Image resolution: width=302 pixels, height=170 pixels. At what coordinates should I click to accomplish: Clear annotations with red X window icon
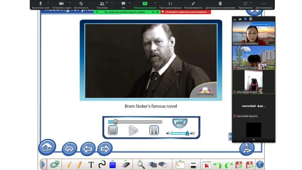[206, 165]
